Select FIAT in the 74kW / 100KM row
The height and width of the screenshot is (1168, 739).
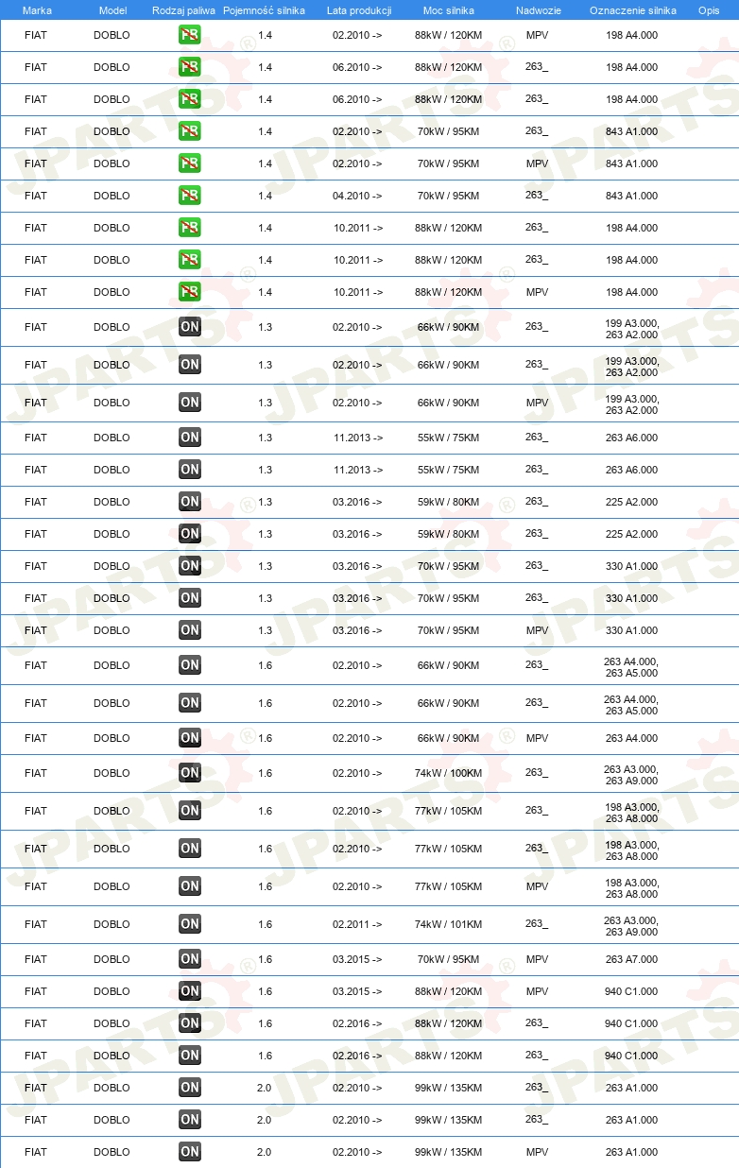coord(36,773)
